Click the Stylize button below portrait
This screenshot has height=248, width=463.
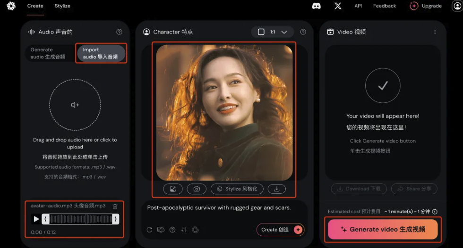237,189
